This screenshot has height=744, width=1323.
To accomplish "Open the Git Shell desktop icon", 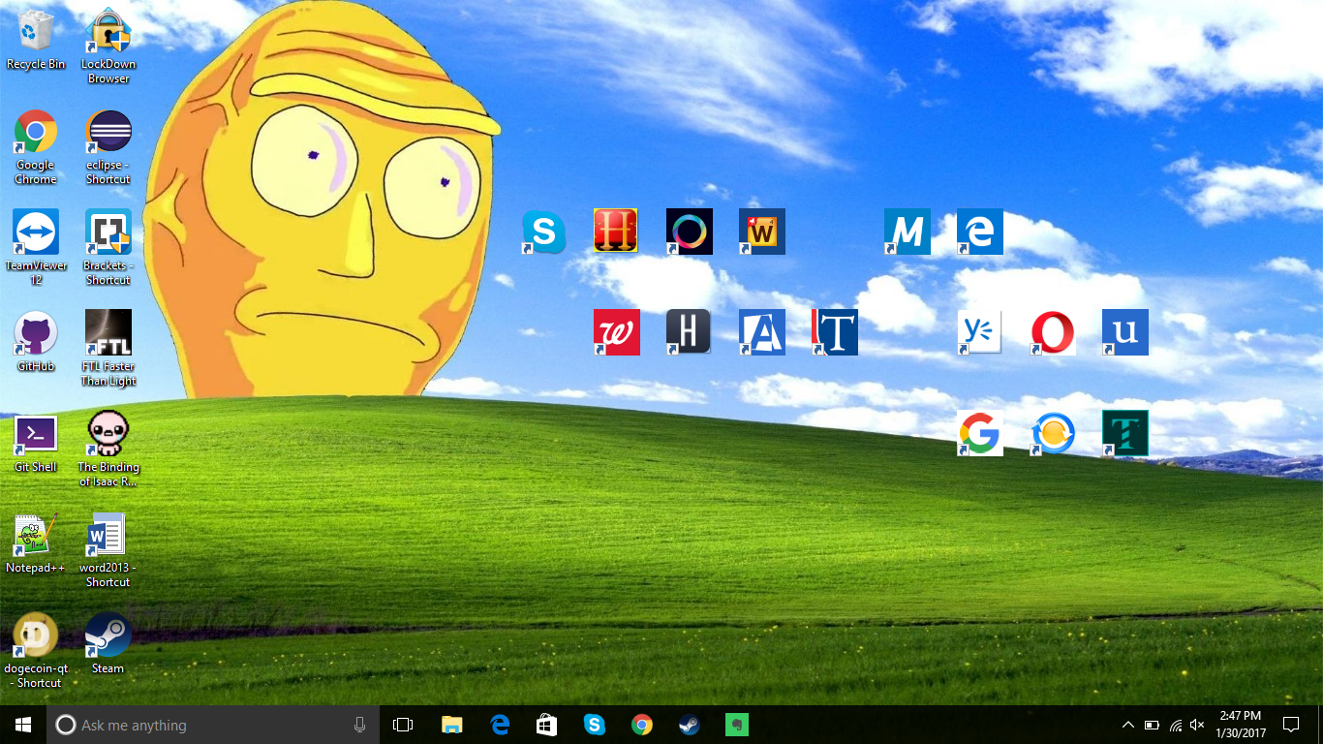I will click(36, 442).
